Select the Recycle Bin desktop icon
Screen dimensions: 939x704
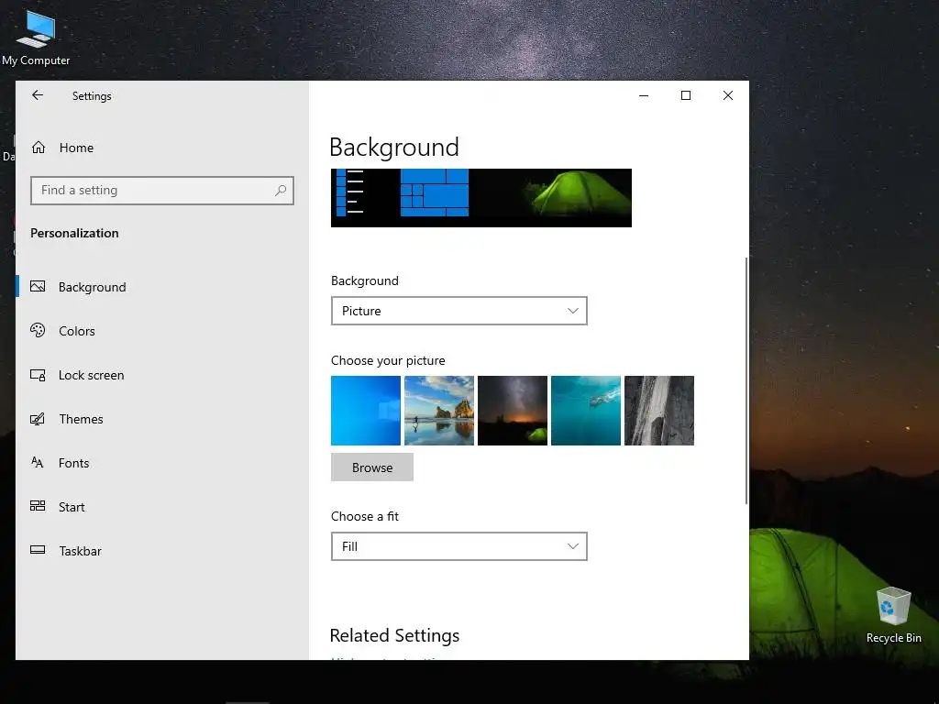pos(893,615)
